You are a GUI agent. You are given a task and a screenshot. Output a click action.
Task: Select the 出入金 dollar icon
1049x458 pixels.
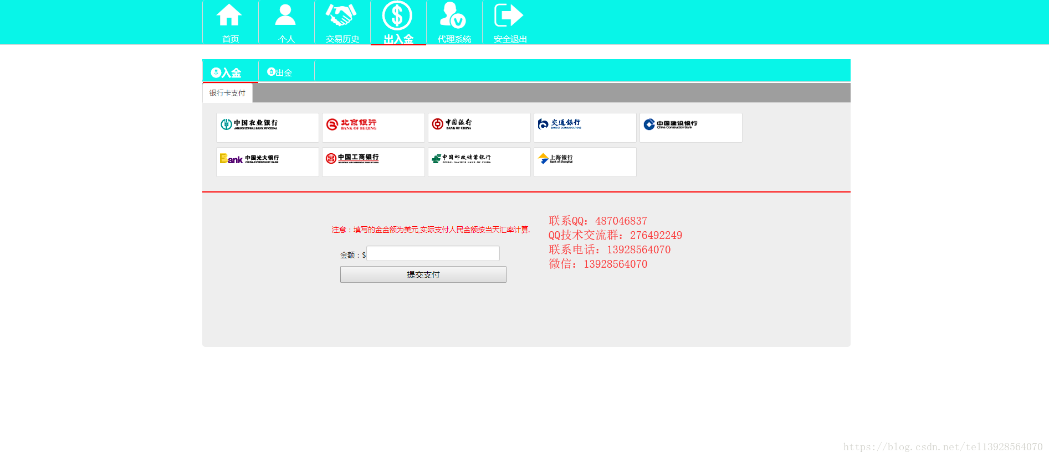397,15
